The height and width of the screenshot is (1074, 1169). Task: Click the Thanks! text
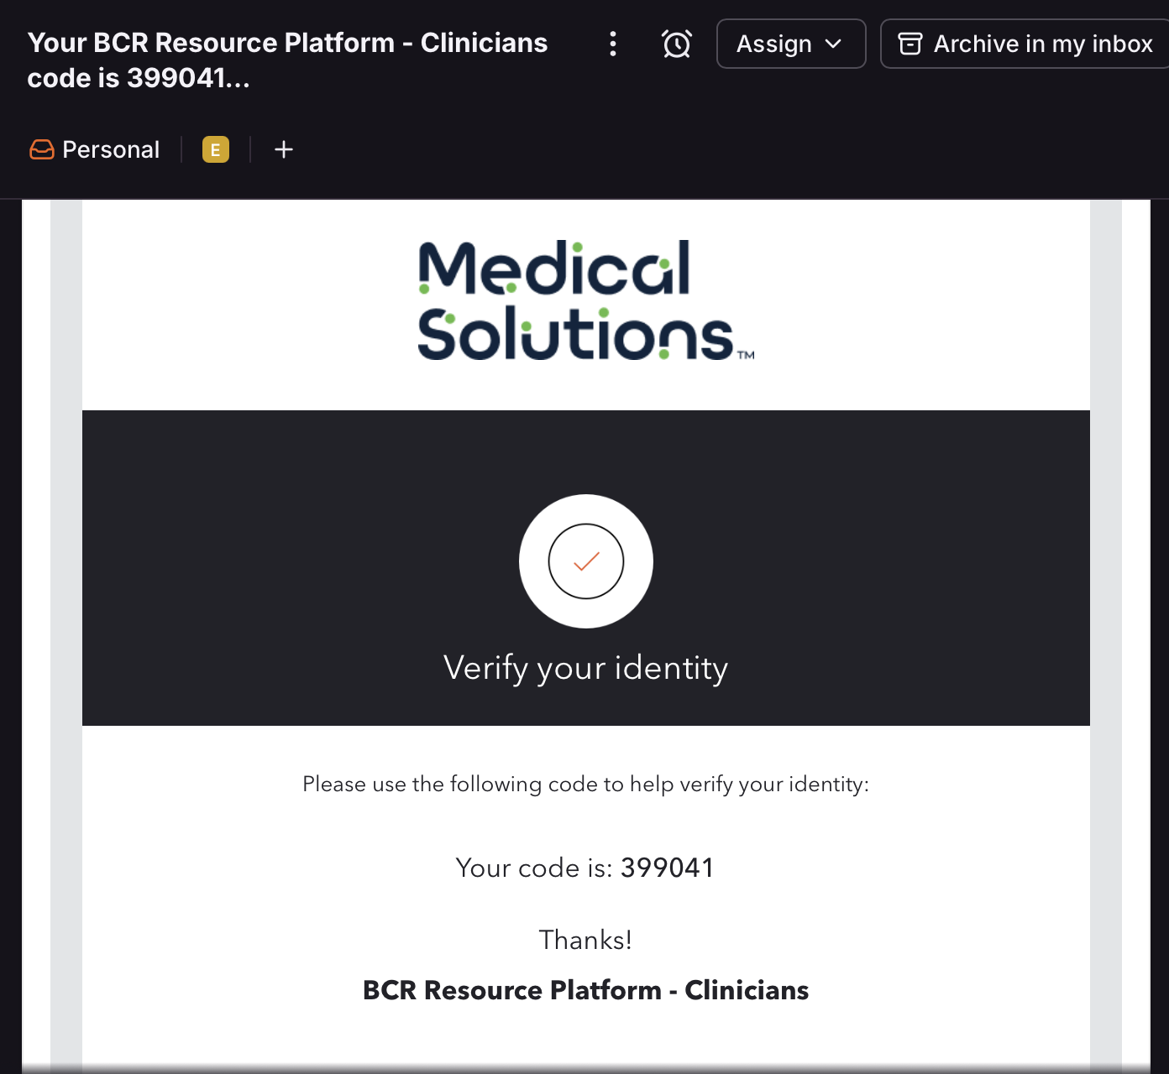click(585, 940)
